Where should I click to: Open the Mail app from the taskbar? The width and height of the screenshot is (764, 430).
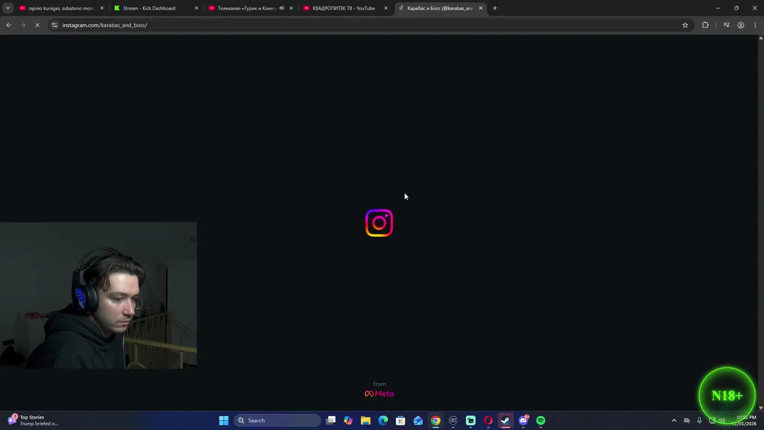(418, 420)
